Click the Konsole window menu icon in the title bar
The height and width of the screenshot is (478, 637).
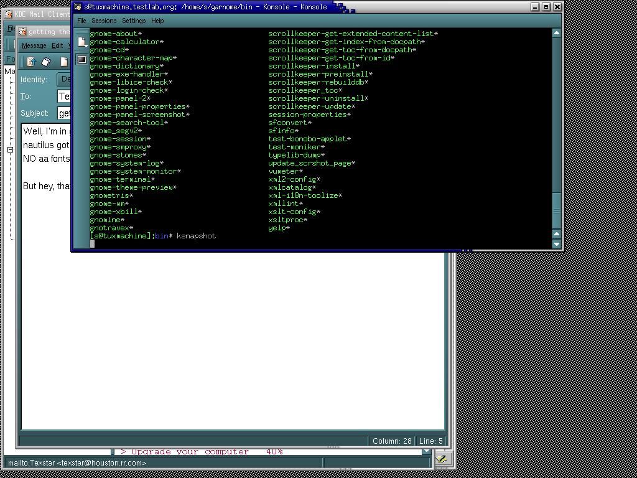[x=78, y=6]
